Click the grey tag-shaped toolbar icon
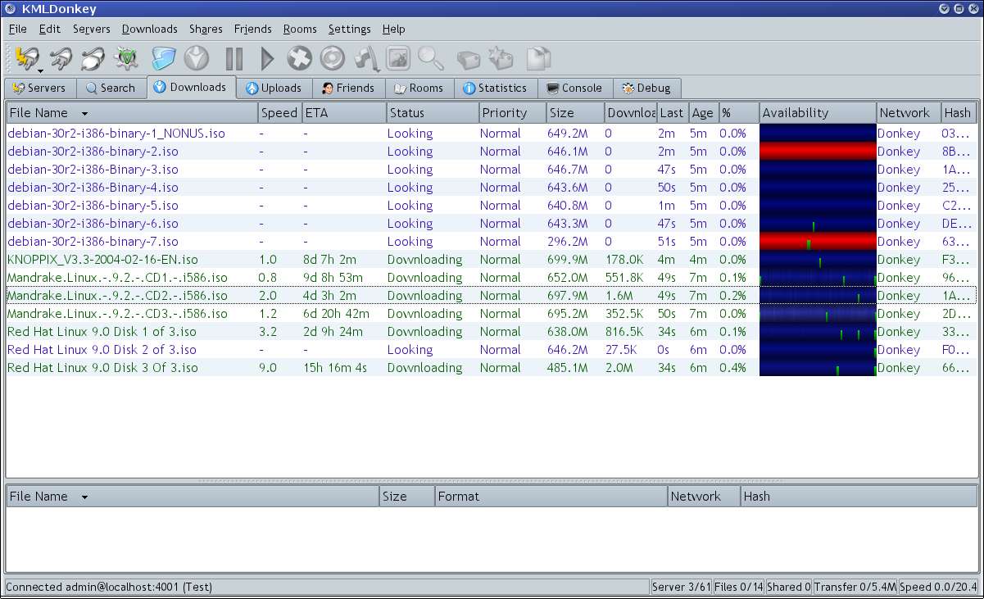 (468, 59)
